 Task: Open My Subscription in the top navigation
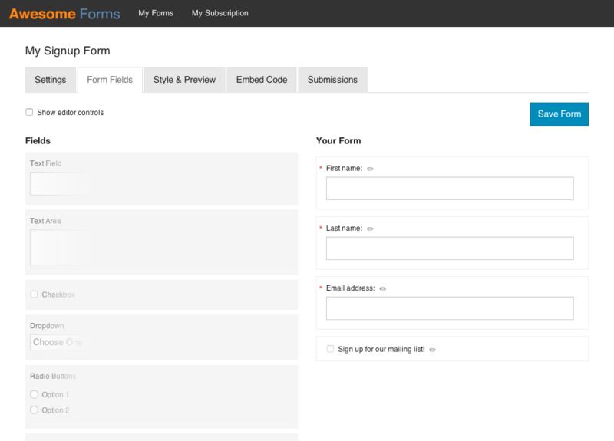pos(220,13)
